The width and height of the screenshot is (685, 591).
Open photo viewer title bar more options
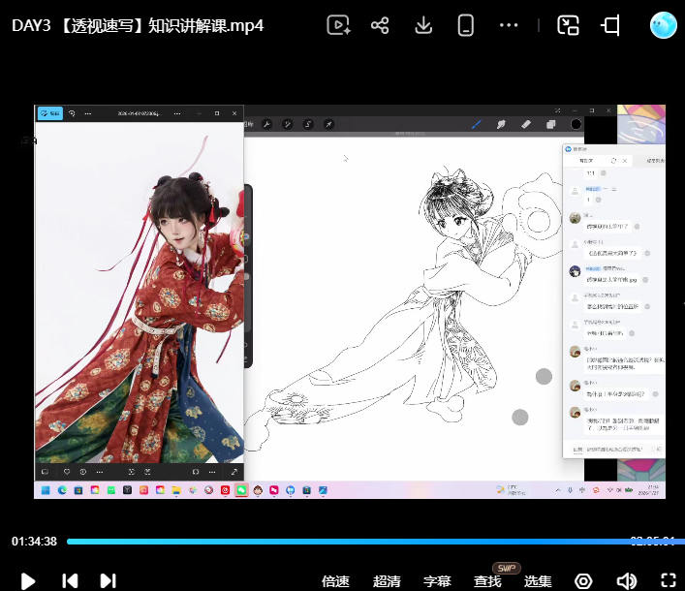pyautogui.click(x=177, y=113)
